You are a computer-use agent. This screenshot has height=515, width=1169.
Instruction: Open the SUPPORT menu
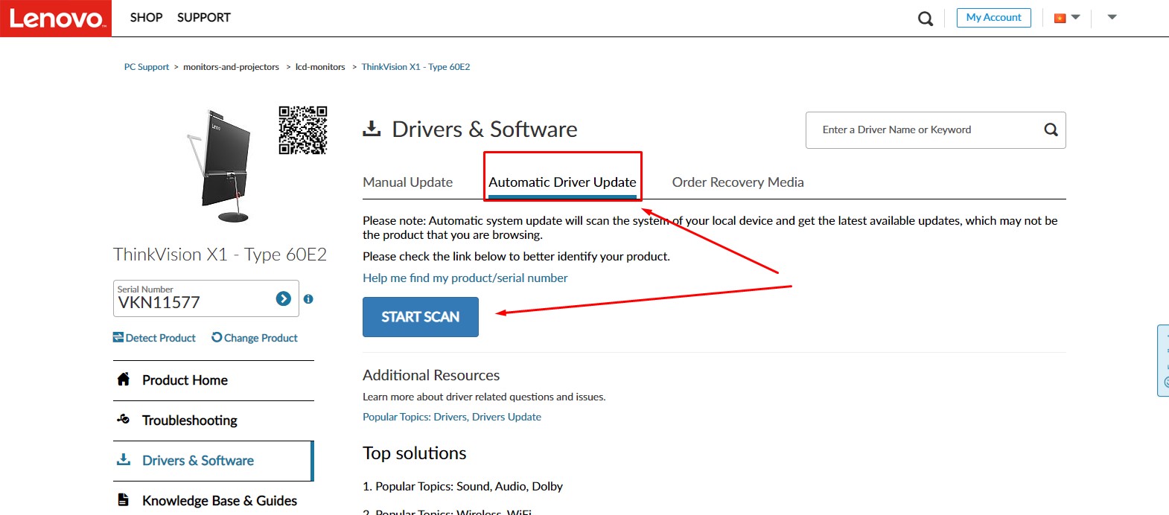pos(203,17)
